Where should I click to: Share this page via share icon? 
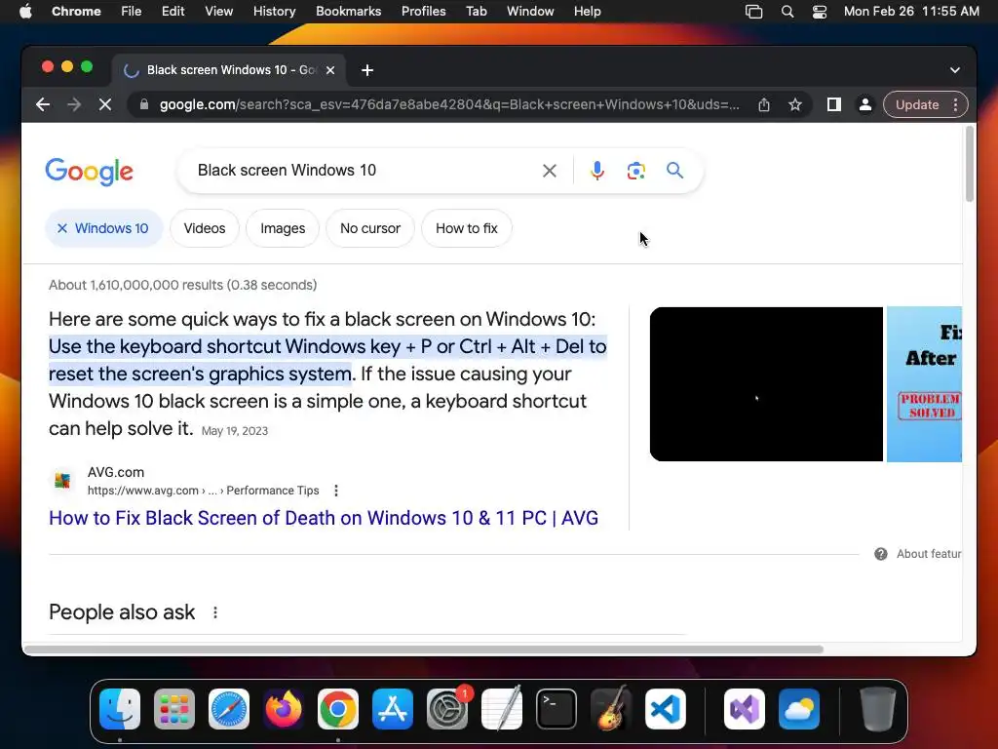(x=764, y=104)
